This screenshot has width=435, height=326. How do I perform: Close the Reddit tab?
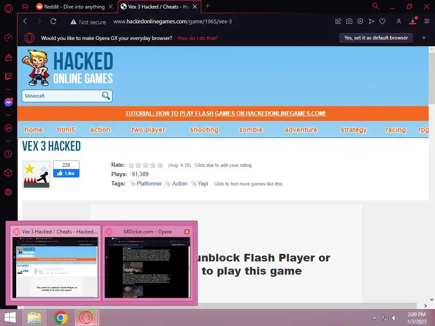111,7
